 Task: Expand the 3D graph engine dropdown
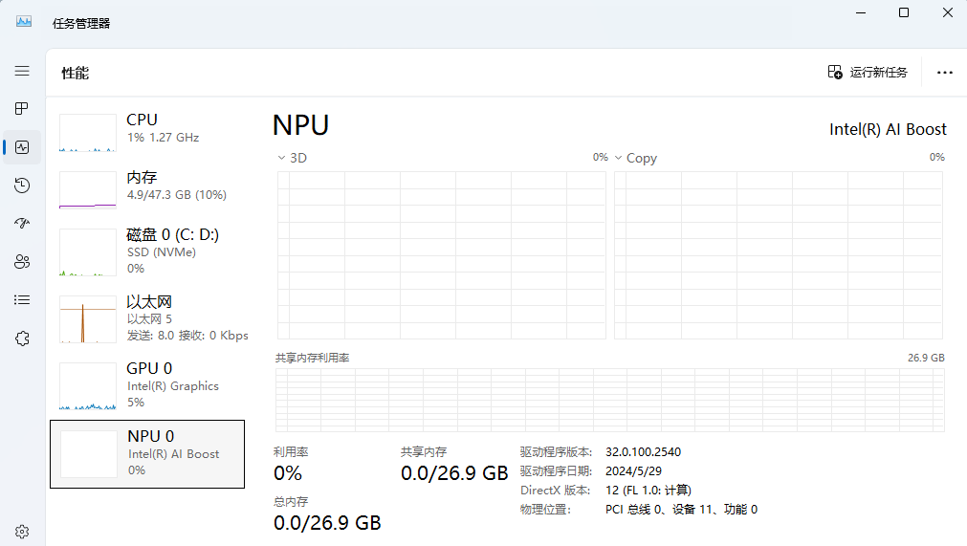coord(292,158)
